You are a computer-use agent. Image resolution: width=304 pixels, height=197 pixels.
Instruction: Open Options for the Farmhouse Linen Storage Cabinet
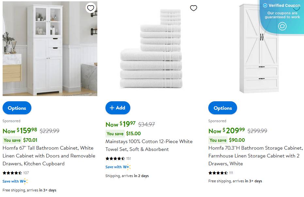pos(223,108)
